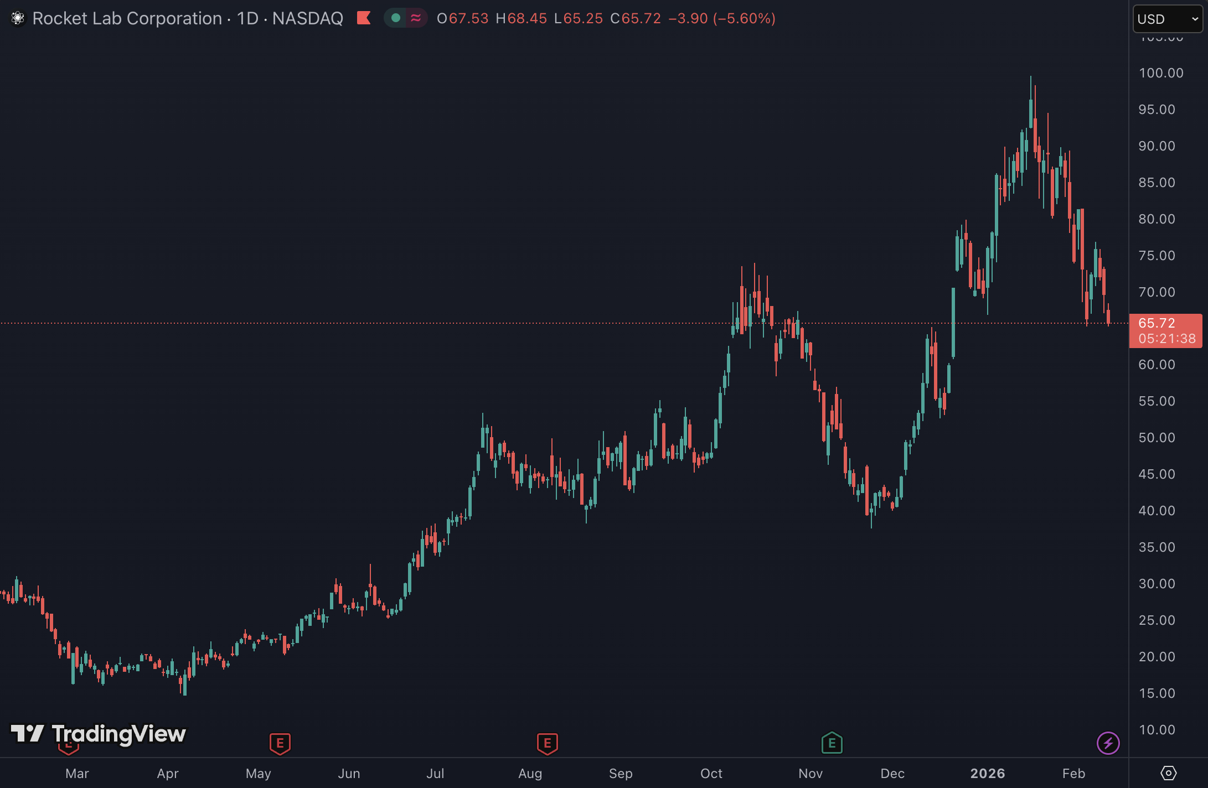Click the 05:21:38 bar countdown timer

coord(1166,338)
